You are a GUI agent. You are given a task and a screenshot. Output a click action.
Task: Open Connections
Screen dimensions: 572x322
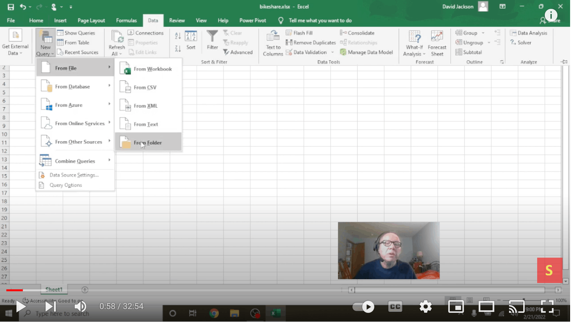(x=146, y=33)
